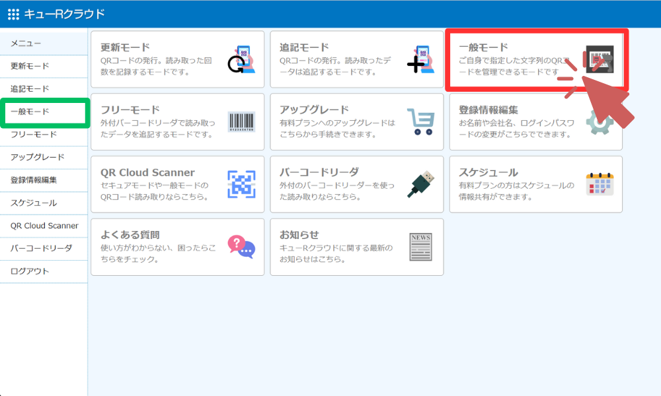Click the キューRクラウド header title

click(64, 15)
